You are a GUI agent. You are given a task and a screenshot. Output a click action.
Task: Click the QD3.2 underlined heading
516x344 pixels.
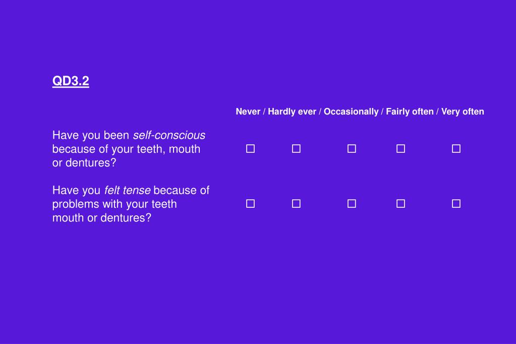71,81
